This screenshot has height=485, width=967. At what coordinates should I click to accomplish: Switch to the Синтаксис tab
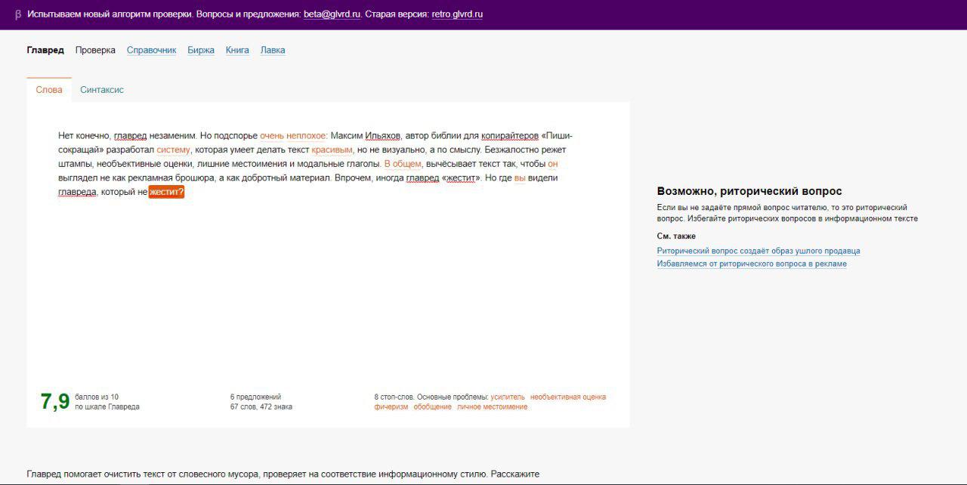tap(102, 90)
